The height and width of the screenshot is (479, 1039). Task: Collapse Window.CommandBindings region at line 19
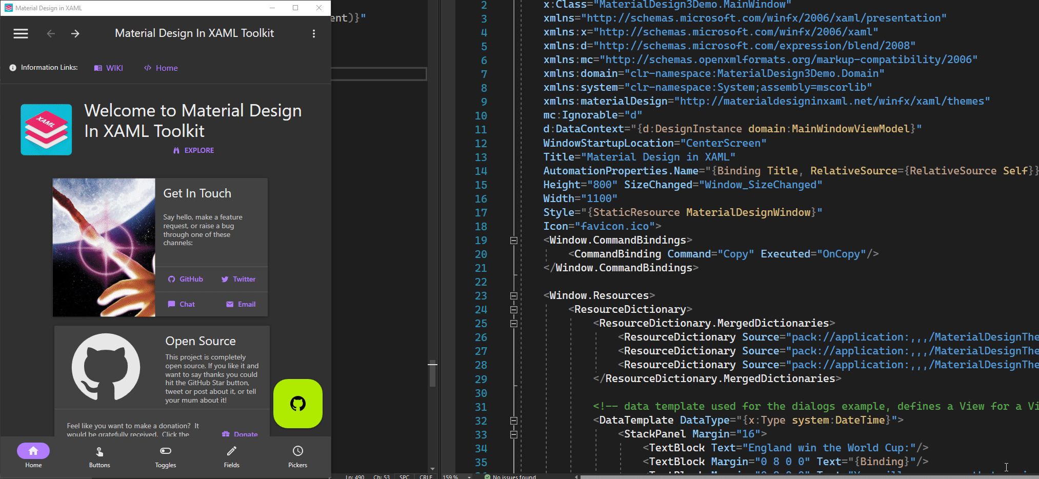click(513, 241)
